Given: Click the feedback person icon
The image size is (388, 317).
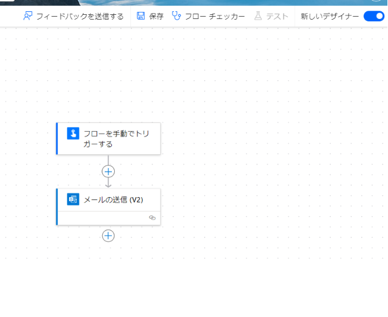Looking at the screenshot, I should pos(28,16).
